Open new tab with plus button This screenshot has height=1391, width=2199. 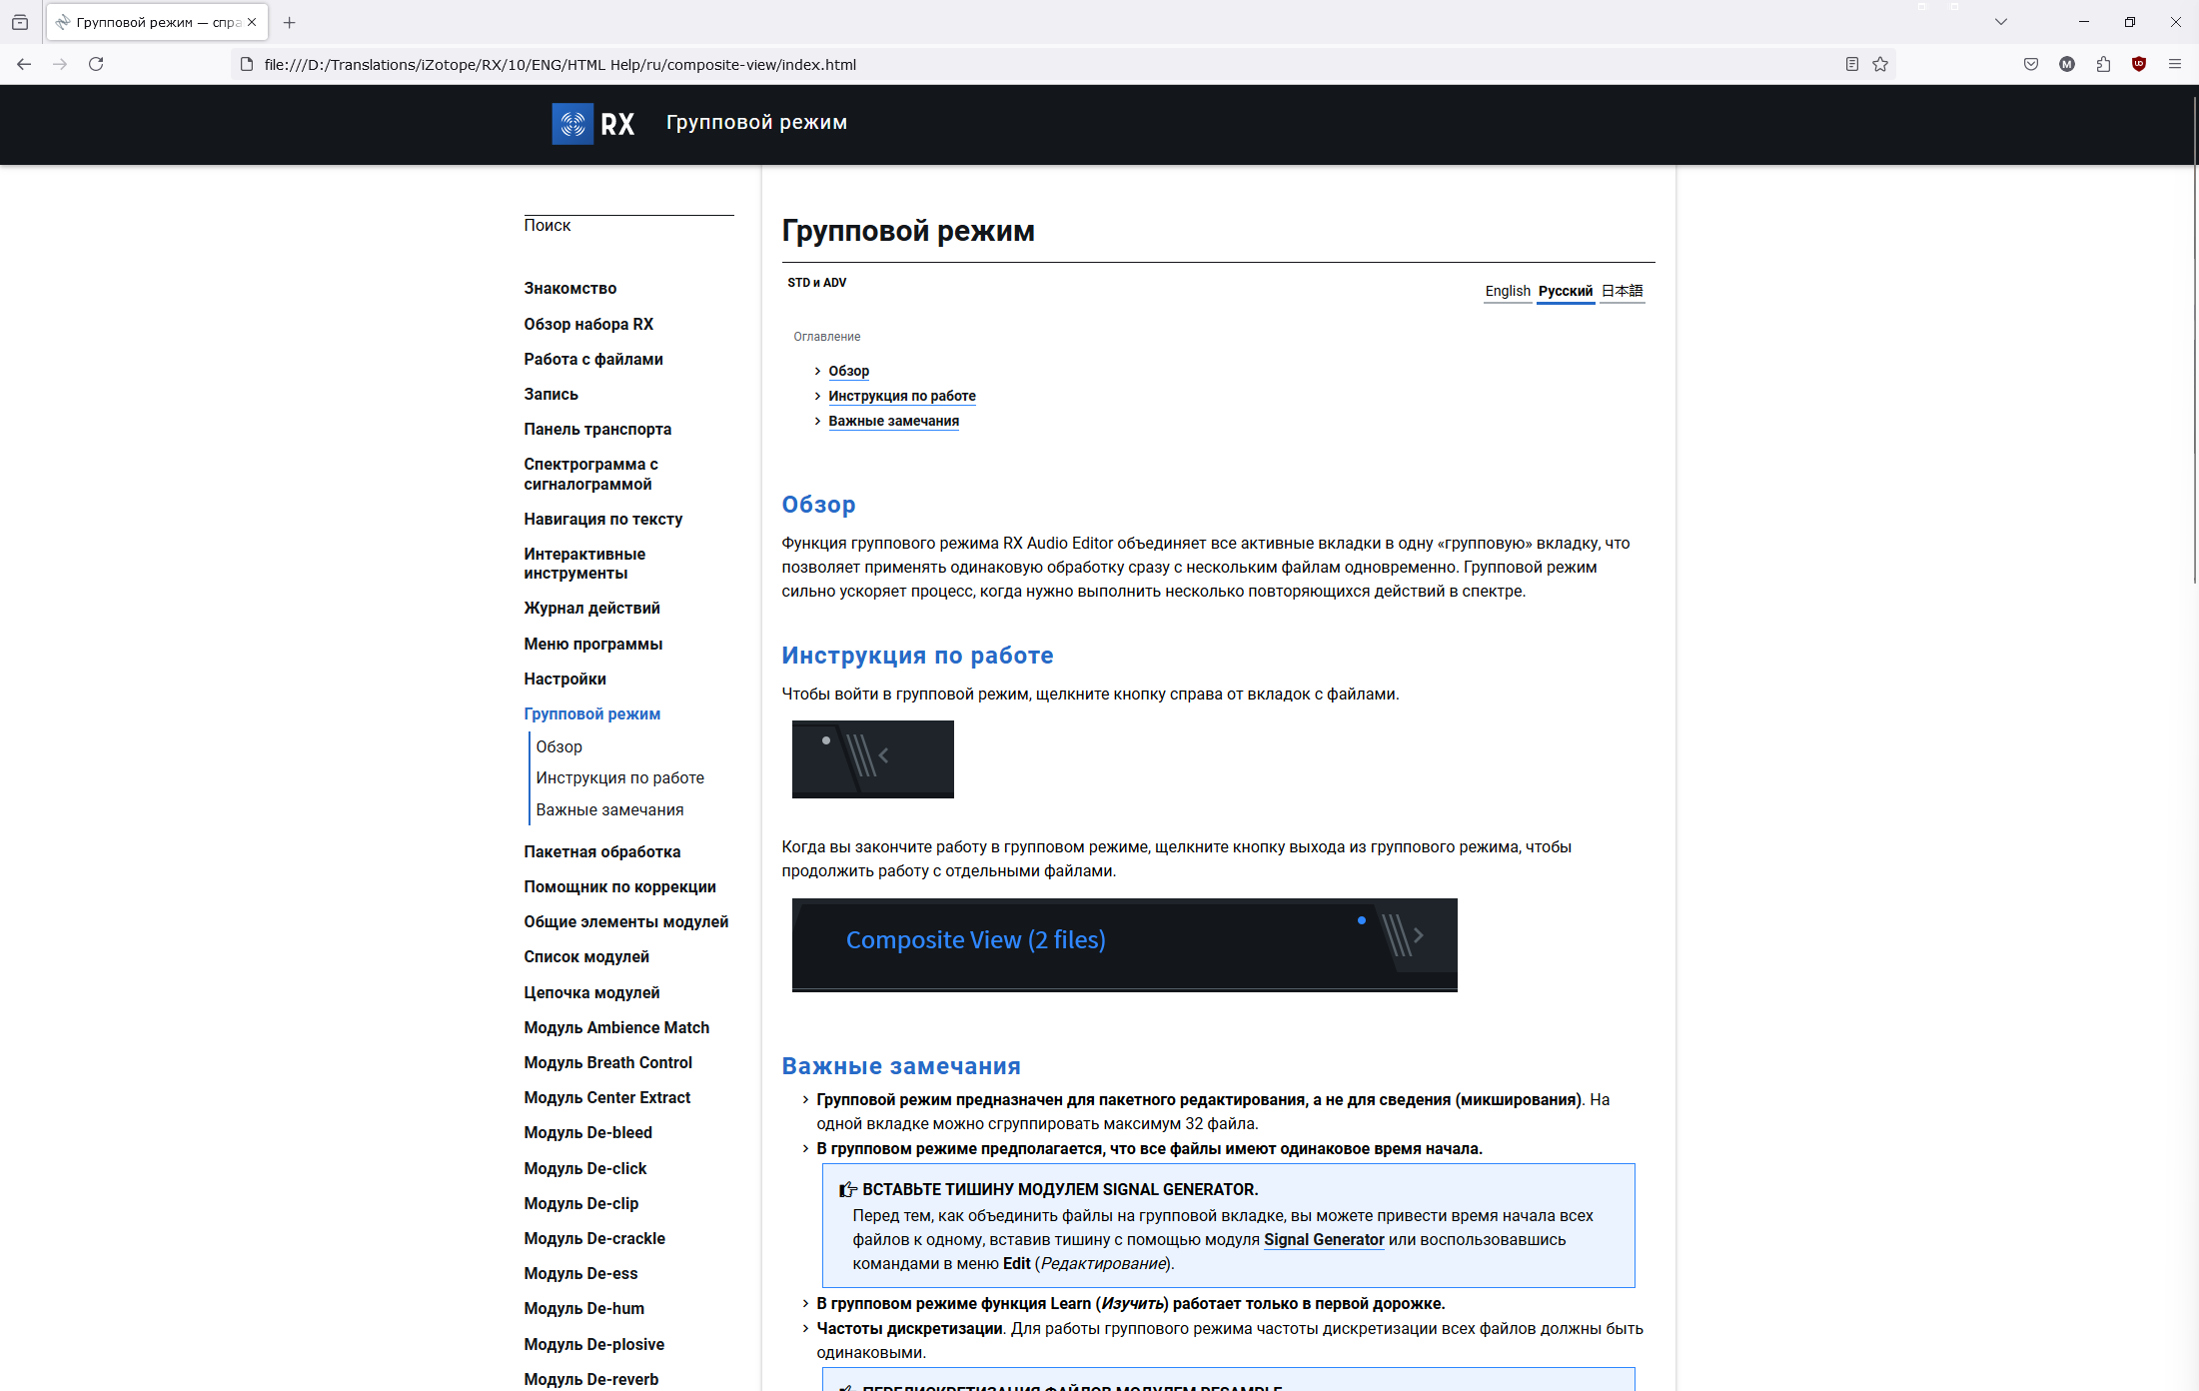click(290, 22)
